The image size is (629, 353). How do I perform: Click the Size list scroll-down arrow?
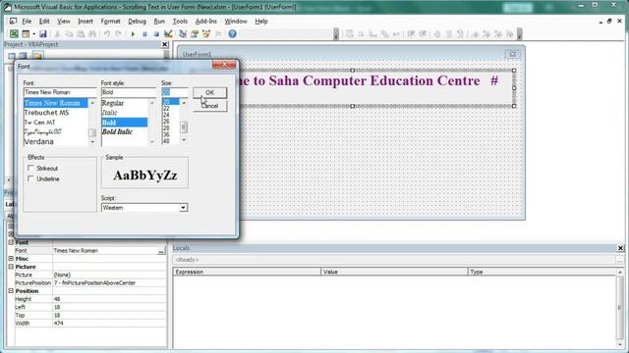[x=184, y=140]
